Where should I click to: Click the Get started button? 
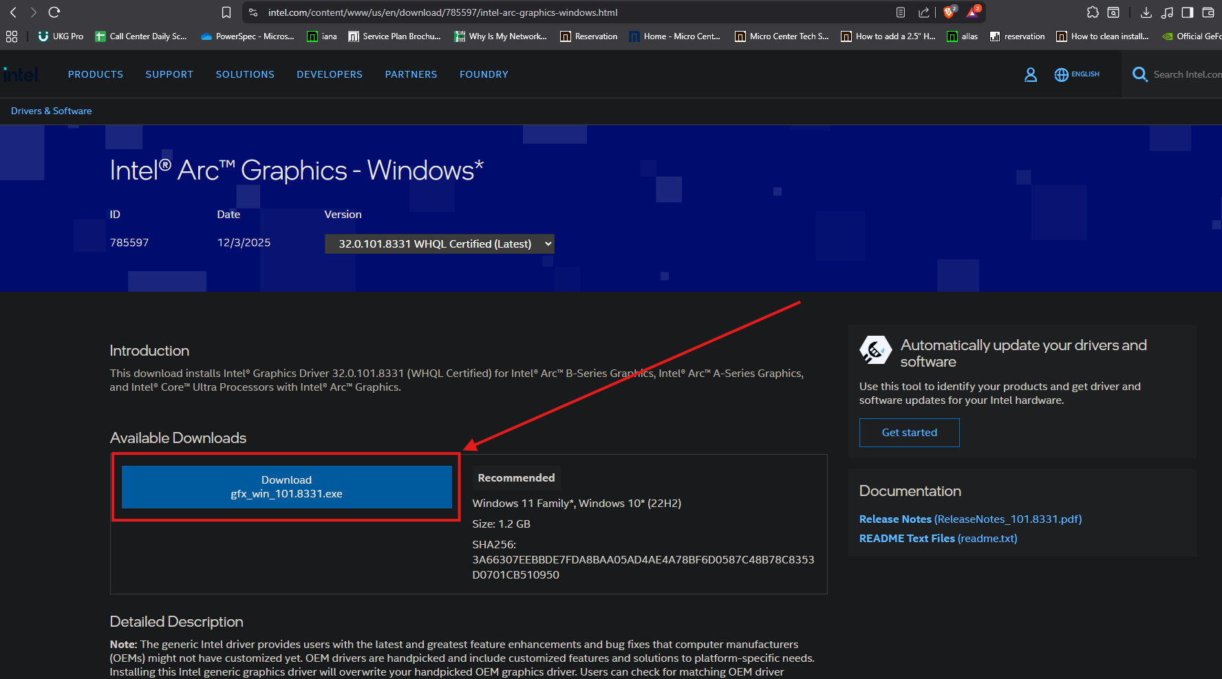coord(909,433)
